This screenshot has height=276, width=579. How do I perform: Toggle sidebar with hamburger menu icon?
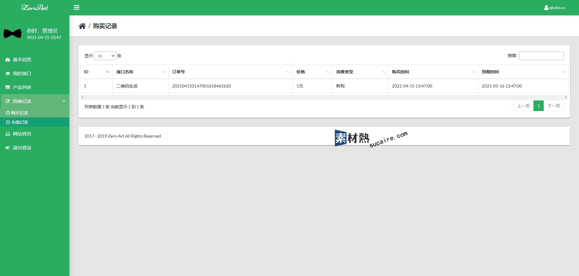[77, 8]
